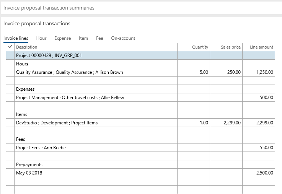Mark the row selector for the Allie Bellew line
Viewport: 282px width, 194px height.
(x=10, y=98)
